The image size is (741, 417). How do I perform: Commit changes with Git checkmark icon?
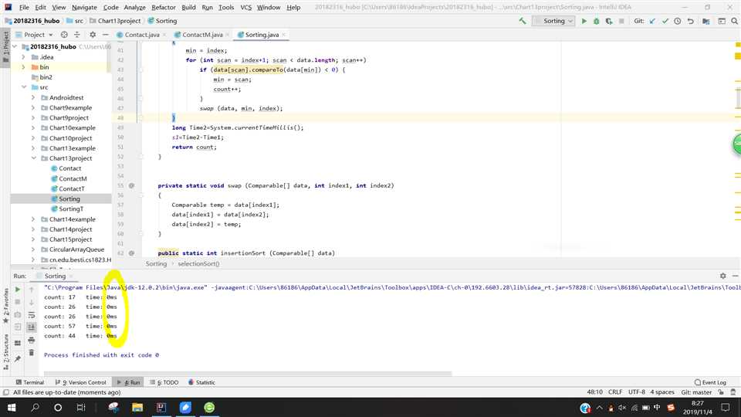(x=665, y=21)
